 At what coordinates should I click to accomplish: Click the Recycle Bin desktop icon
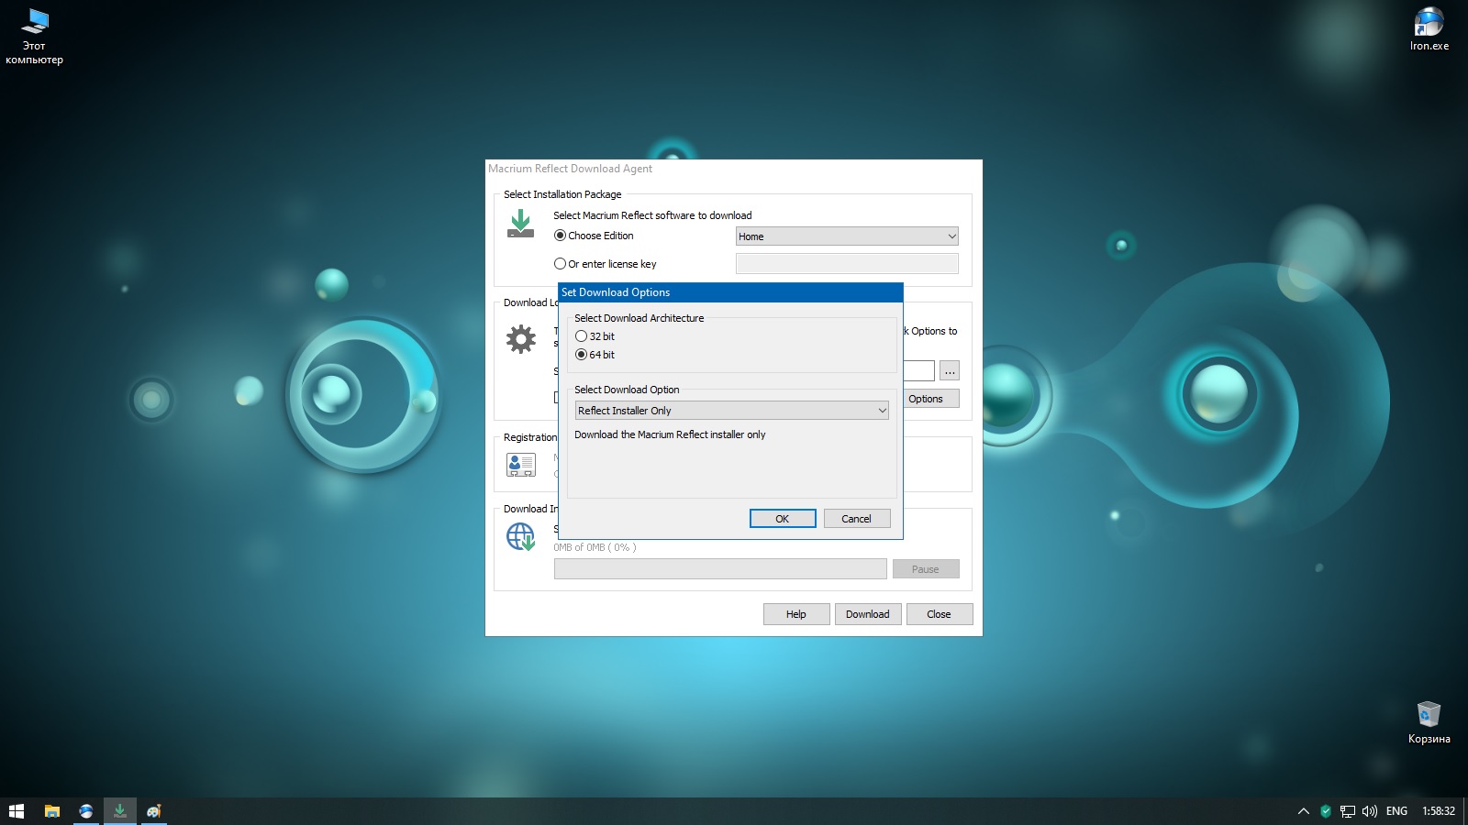[x=1429, y=721]
